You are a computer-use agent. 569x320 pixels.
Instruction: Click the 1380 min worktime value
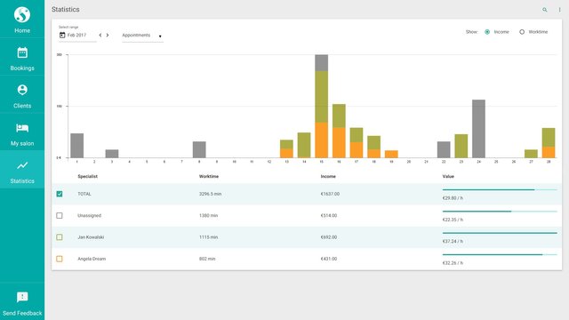[x=208, y=215]
